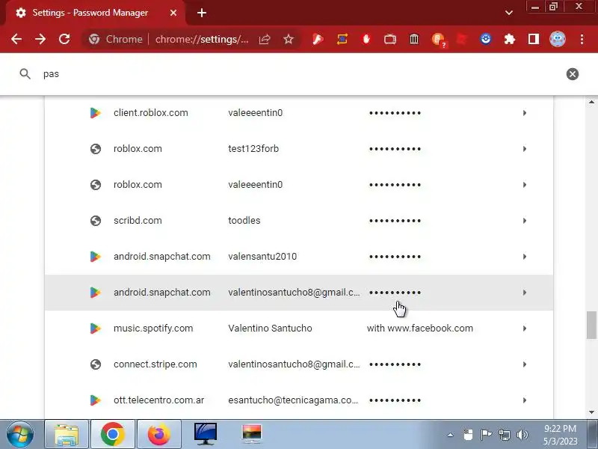Clear the settings search field
Image resolution: width=598 pixels, height=449 pixels.
click(x=573, y=74)
